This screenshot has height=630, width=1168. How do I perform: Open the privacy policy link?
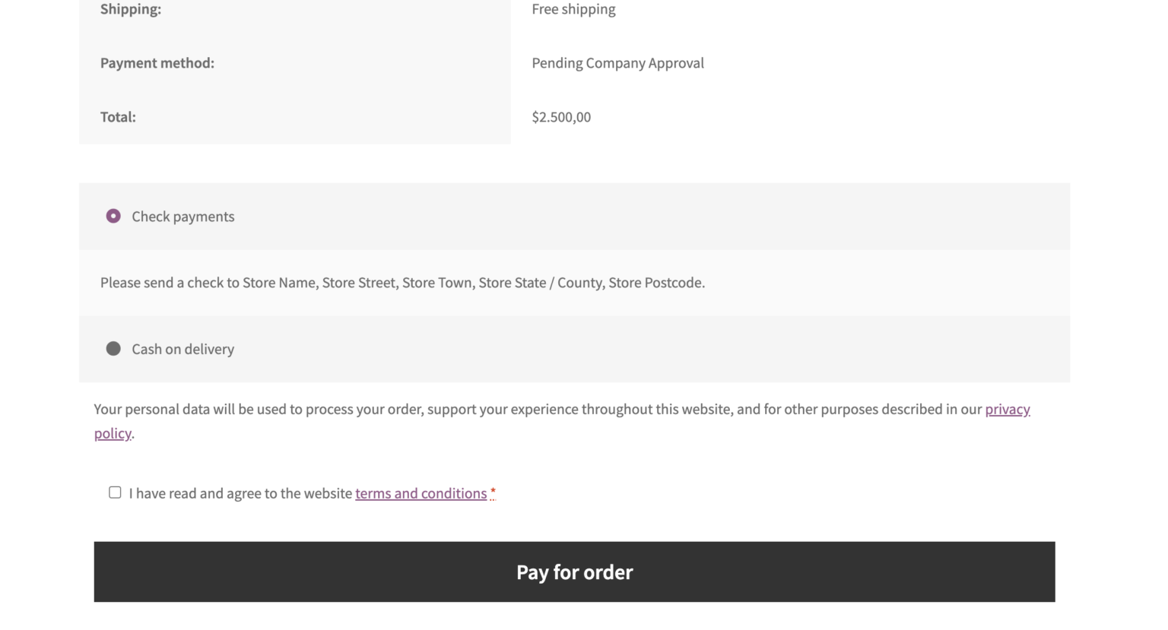pyautogui.click(x=1008, y=409)
